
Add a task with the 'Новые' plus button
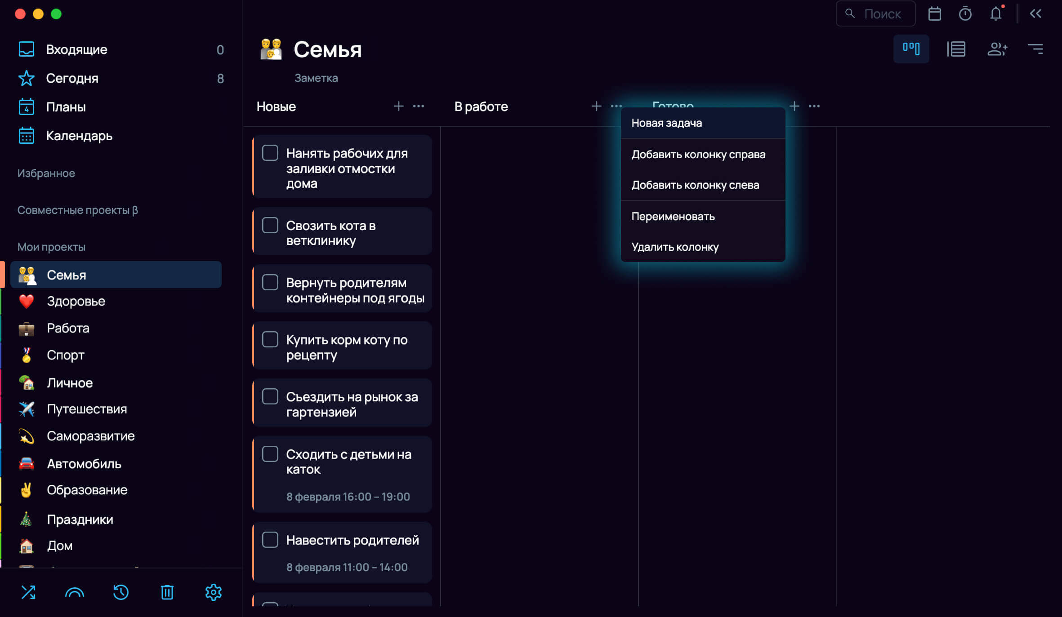tap(398, 106)
